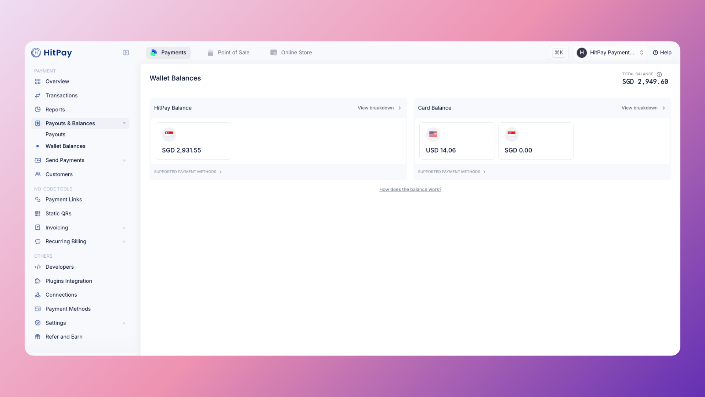This screenshot has width=705, height=397.
Task: Open the Overview payment icon in sidebar
Action: tap(38, 81)
